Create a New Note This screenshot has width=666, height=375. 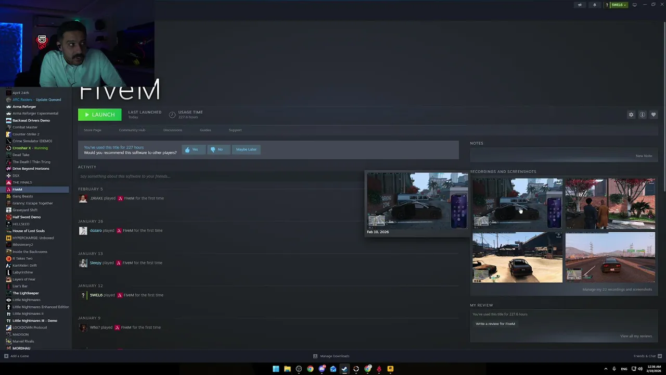click(644, 156)
